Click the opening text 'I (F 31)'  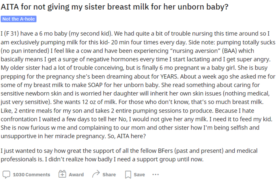[x=10, y=34]
